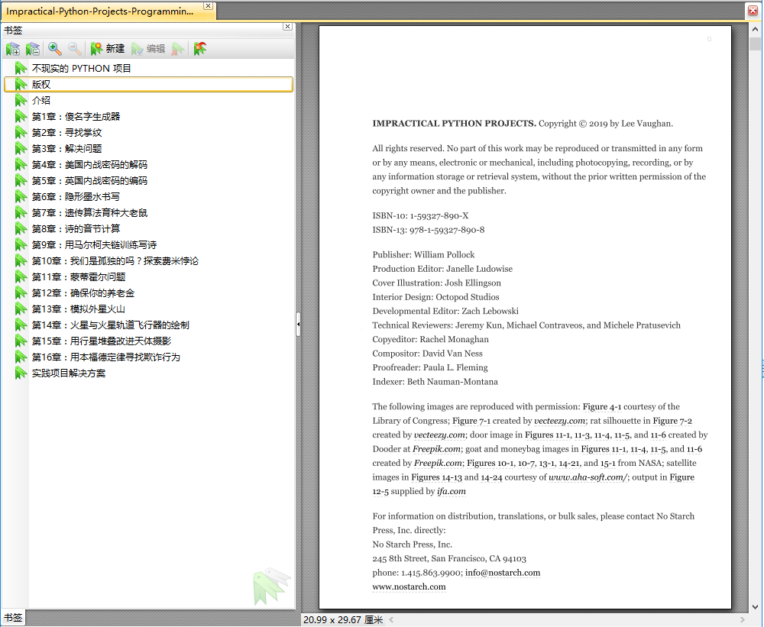The image size is (764, 627).
Task: Follow the ifa.com link
Action: tap(452, 491)
